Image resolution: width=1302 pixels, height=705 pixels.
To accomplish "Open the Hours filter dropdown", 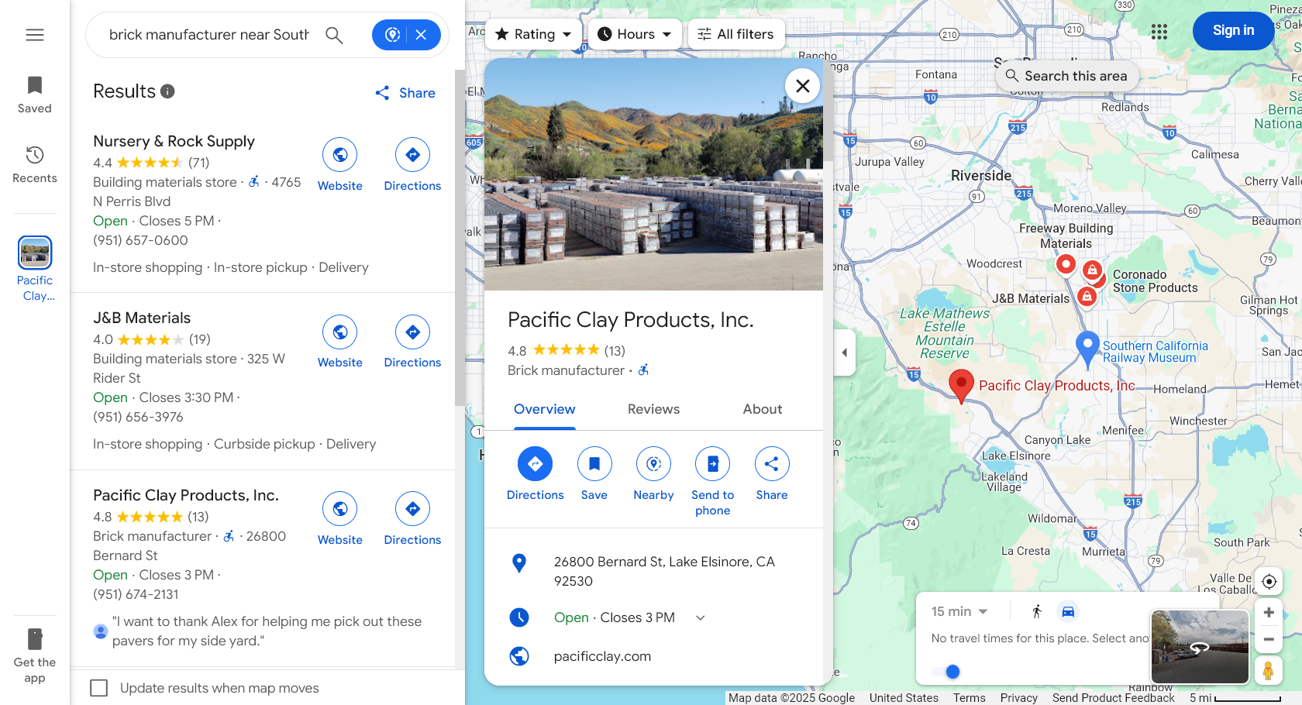I will (635, 34).
